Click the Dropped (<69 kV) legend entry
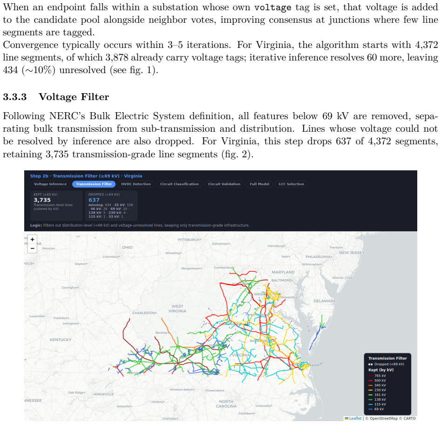This screenshot has width=441, height=424. [386, 364]
